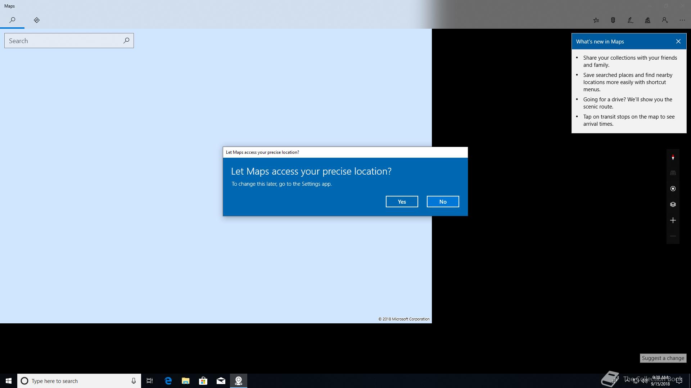The width and height of the screenshot is (691, 388).
Task: Zoom in with the plus icon
Action: click(x=673, y=220)
